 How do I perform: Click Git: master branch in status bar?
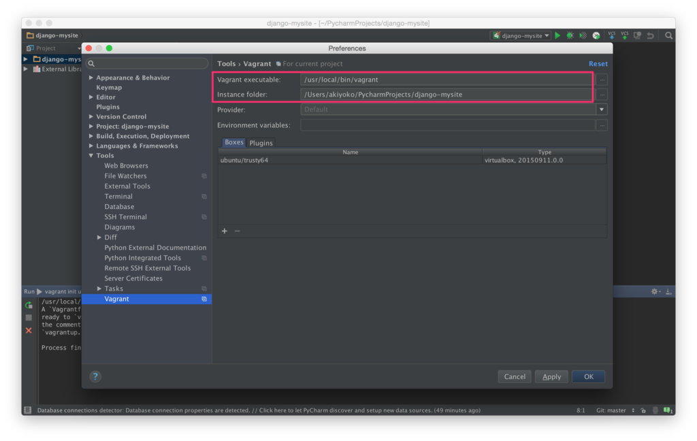(611, 410)
